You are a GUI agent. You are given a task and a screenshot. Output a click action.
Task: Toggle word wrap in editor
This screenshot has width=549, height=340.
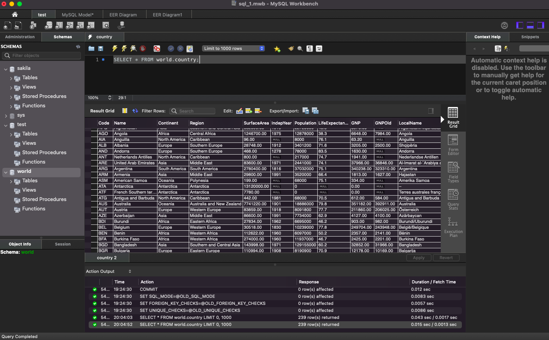click(x=319, y=49)
